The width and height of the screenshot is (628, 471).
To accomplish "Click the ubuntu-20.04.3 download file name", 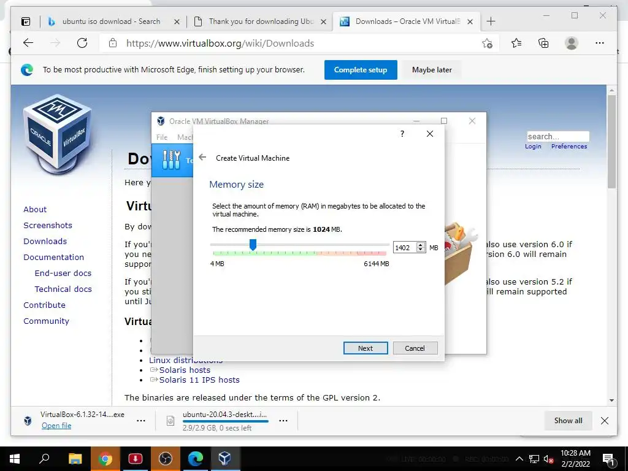I will 224,415.
